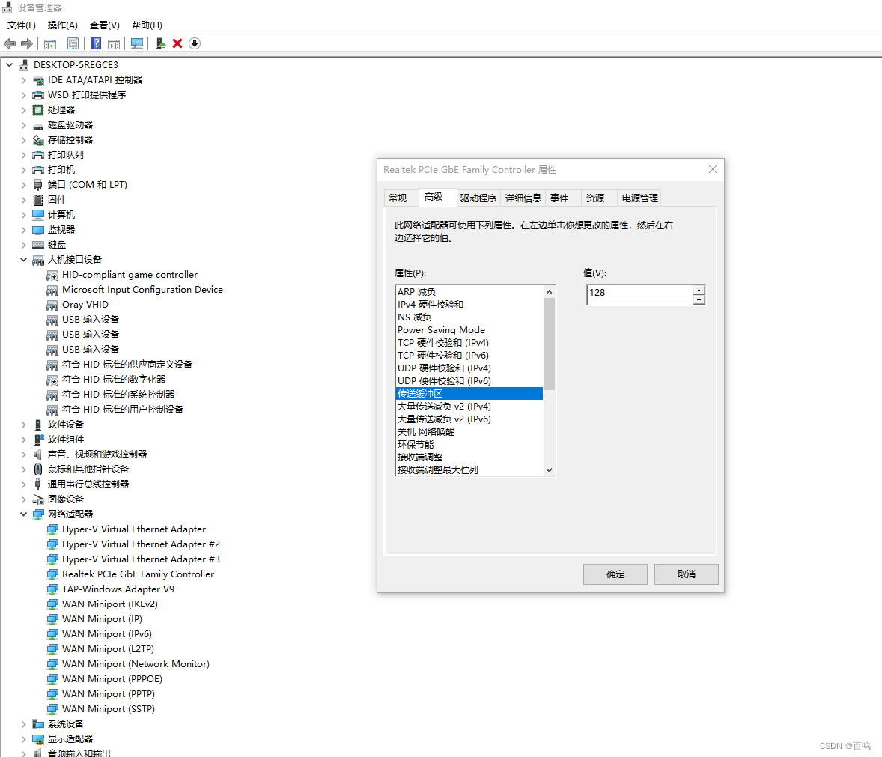Select Hyper-V Virtual Ethernet Adapter #2
Screen dimensions: 882x757
coord(141,544)
